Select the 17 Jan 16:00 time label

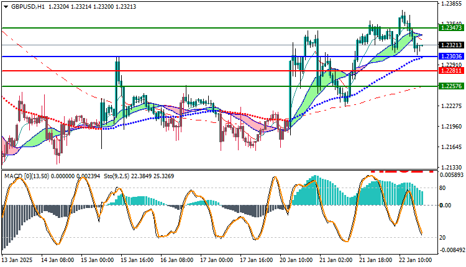(257, 260)
